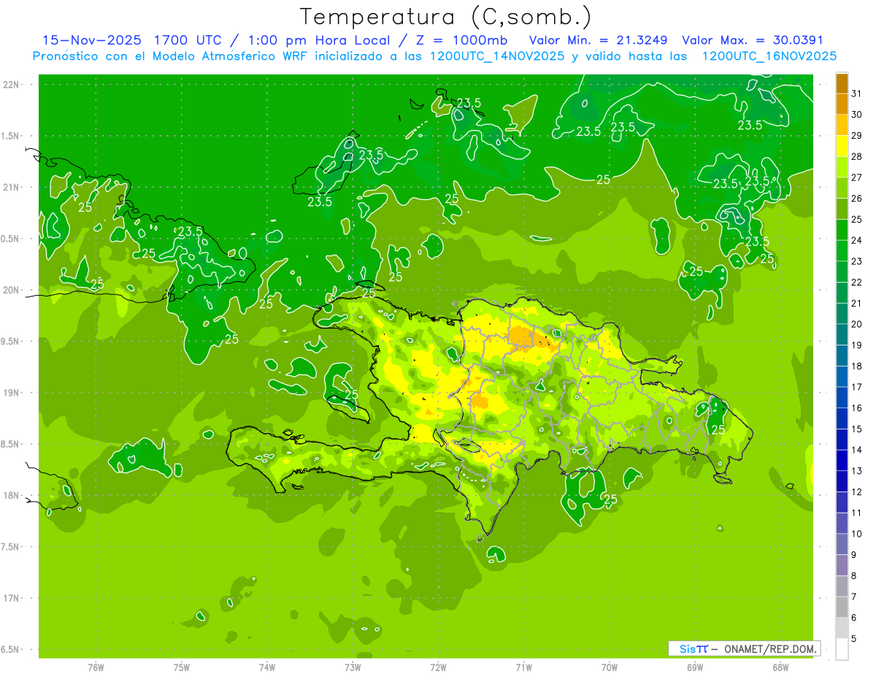The height and width of the screenshot is (677, 876).
Task: Click the color scale label '31'
Action: click(856, 93)
